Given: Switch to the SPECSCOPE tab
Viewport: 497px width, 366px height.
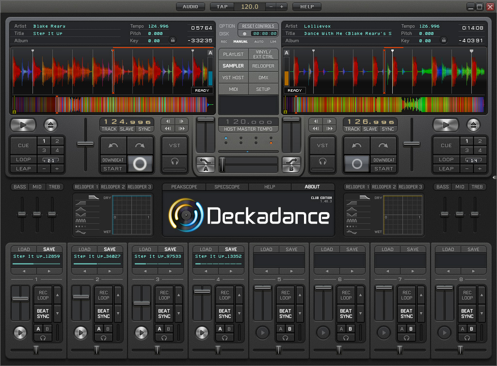Looking at the screenshot, I should coord(227,186).
